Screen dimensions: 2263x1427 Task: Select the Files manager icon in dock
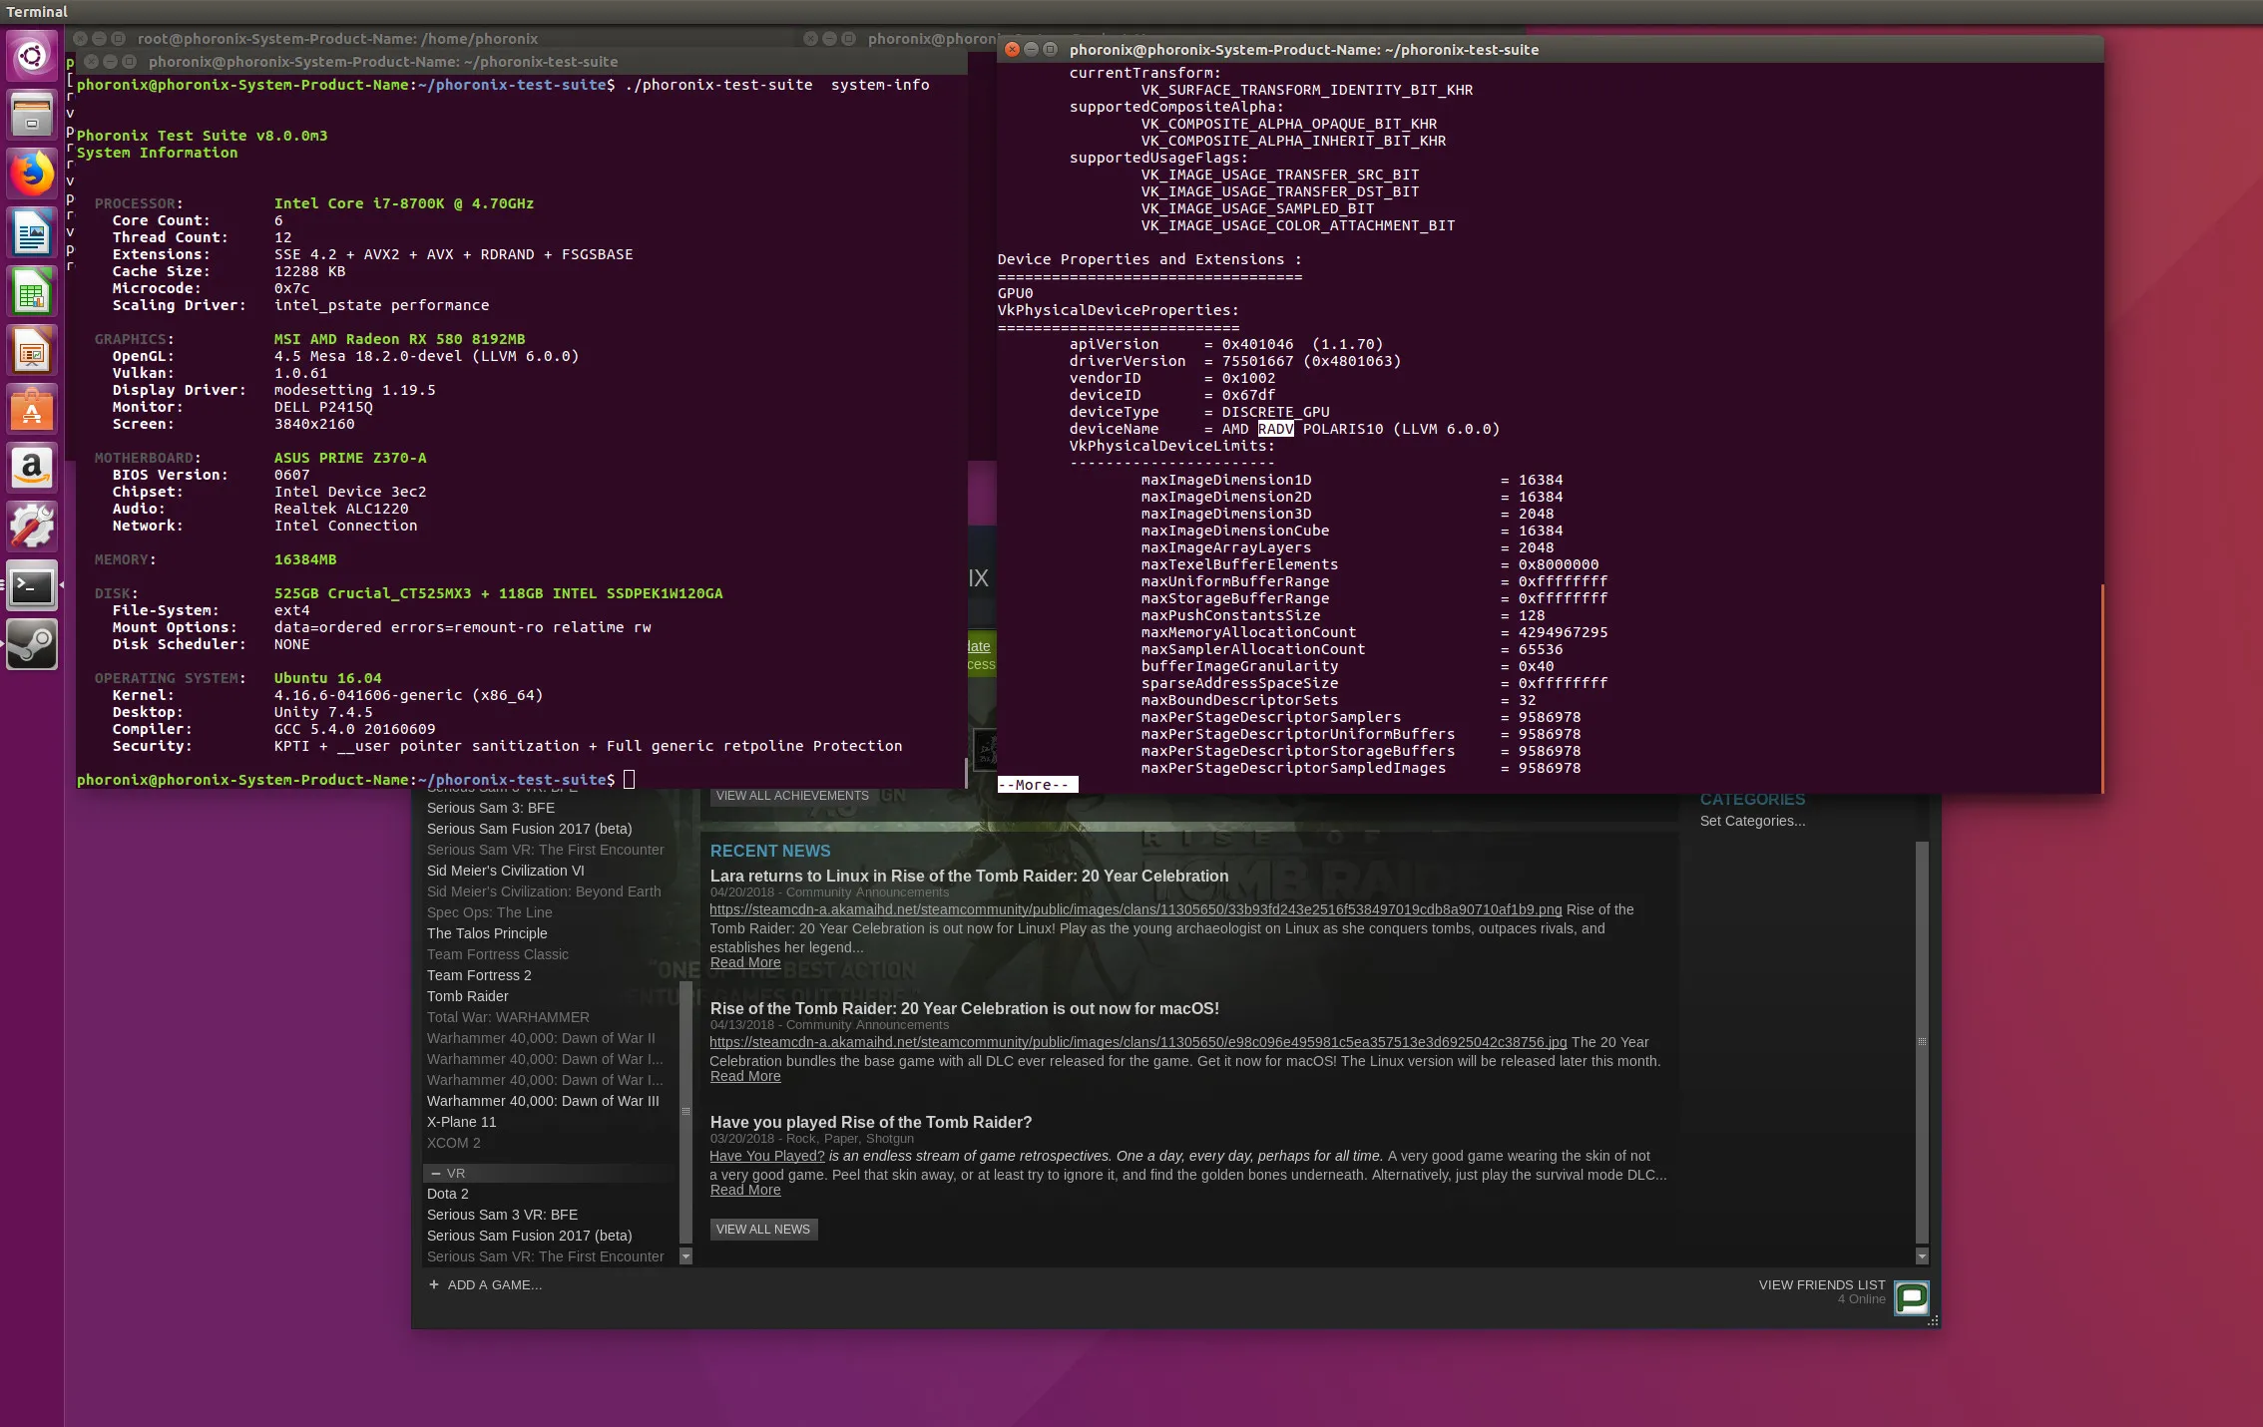[x=30, y=112]
